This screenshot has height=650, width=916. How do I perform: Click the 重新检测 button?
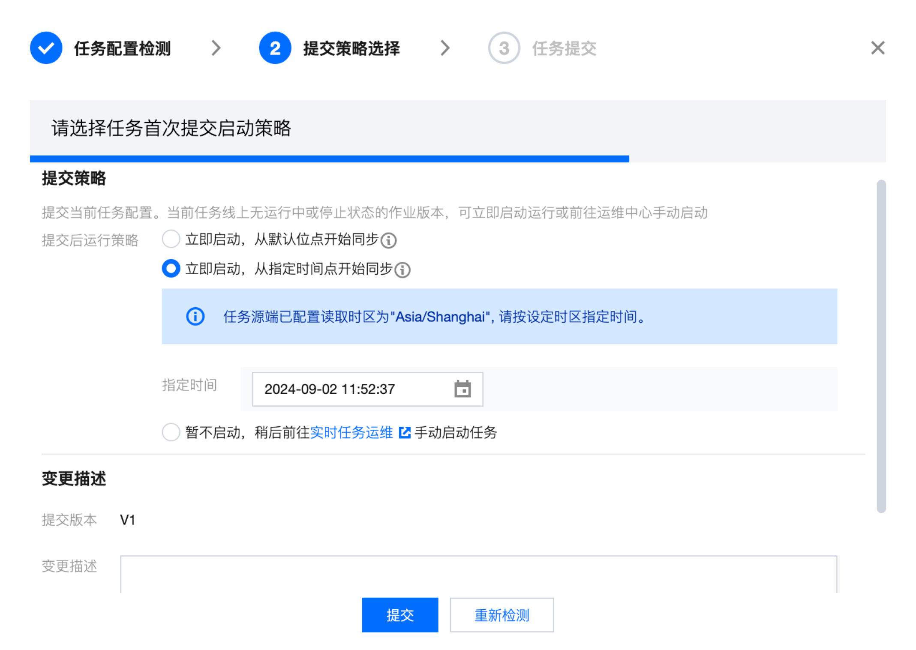(502, 615)
